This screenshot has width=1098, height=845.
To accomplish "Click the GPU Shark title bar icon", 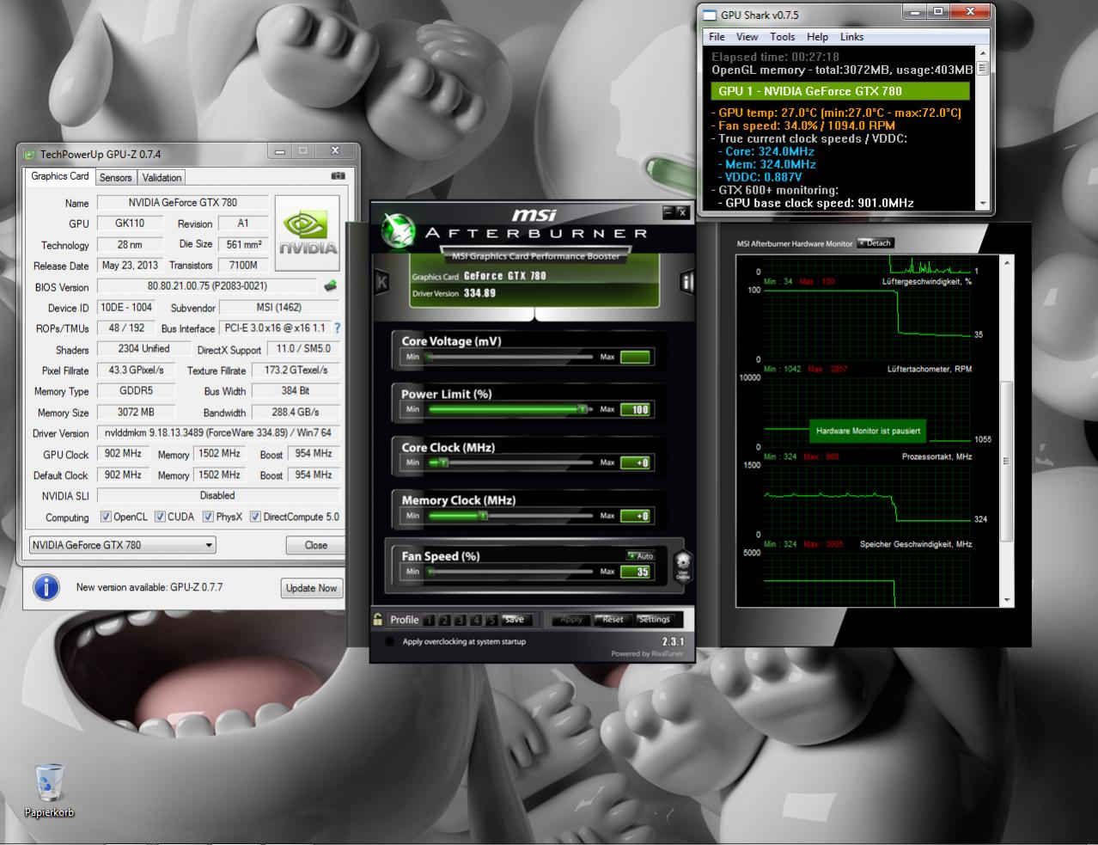I will pyautogui.click(x=709, y=15).
